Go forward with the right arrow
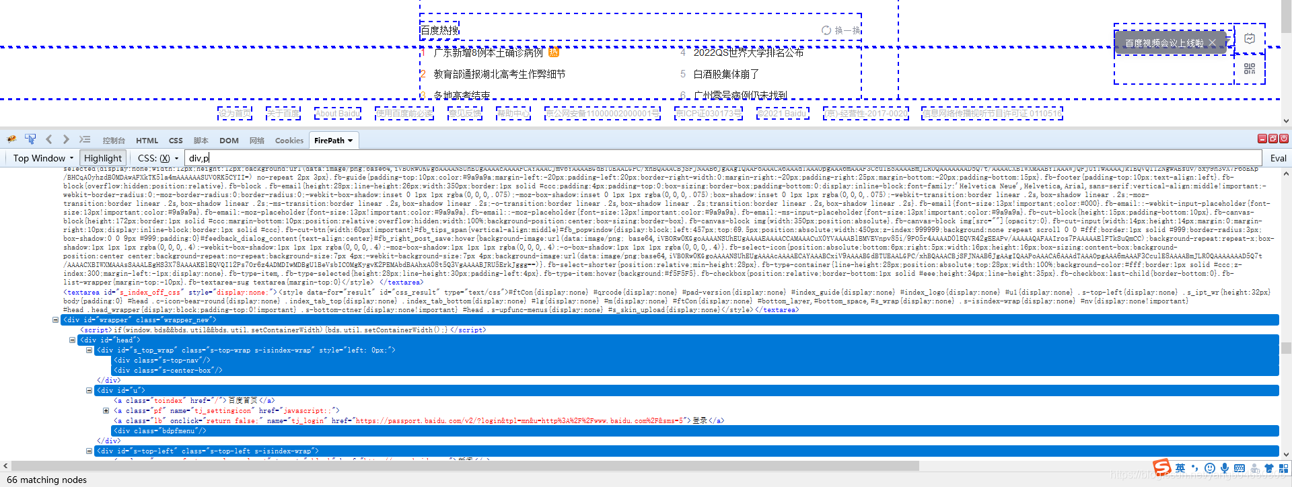1292x487 pixels. (x=66, y=139)
